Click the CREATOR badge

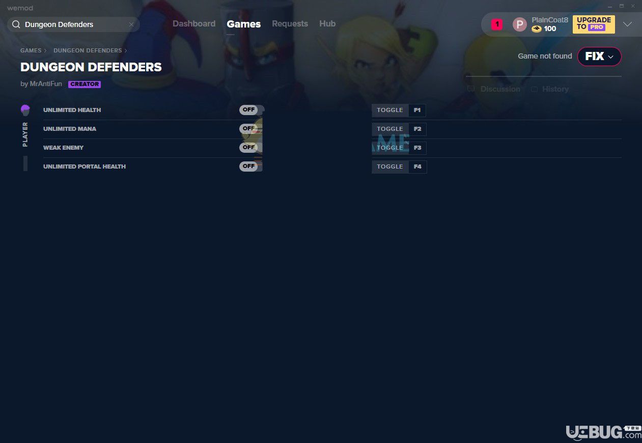click(85, 85)
